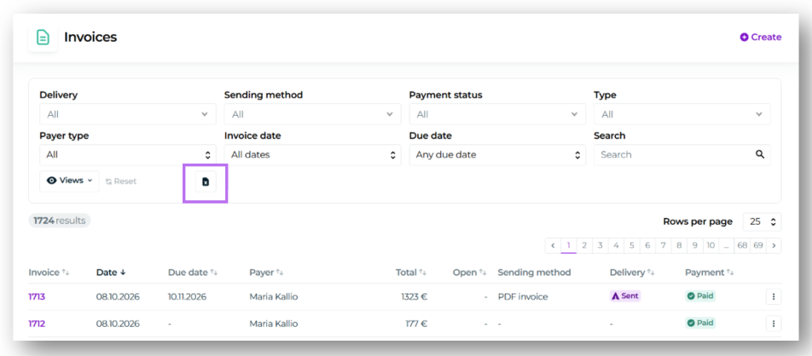Open the Due date filter dropdown

coord(497,155)
